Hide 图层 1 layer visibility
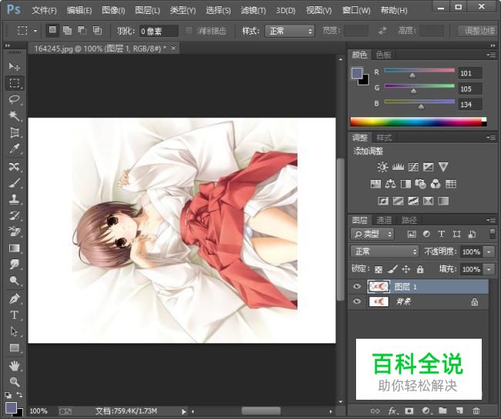 (x=356, y=286)
